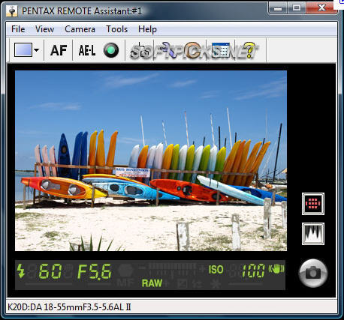Open the preview size dropdown arrow

pos(36,50)
